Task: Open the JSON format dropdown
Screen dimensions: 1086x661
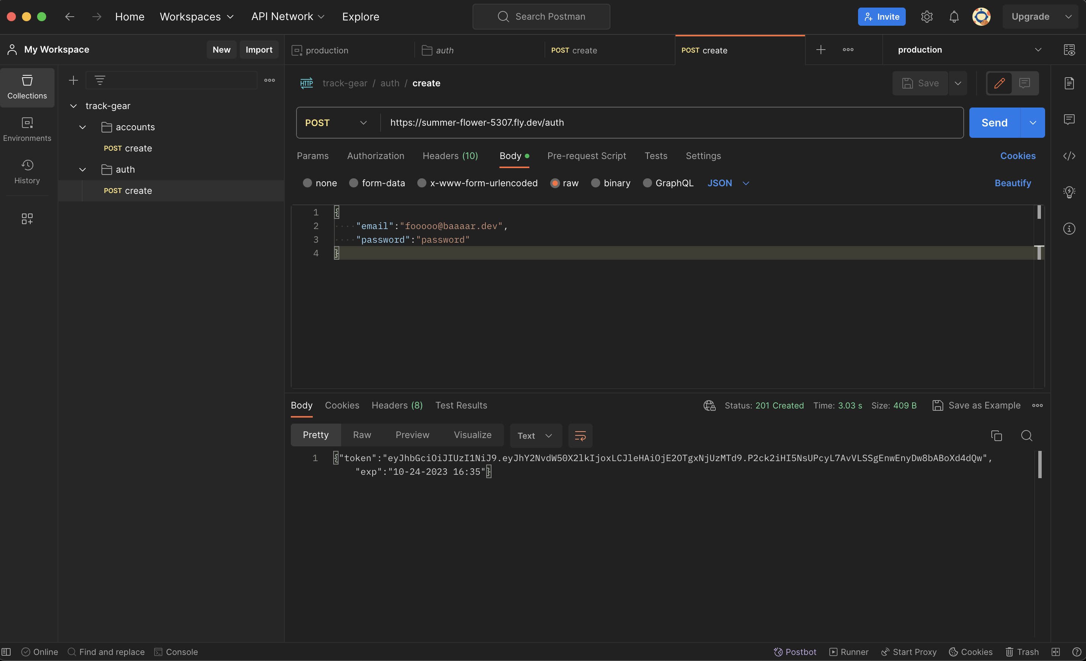Action: click(x=728, y=183)
